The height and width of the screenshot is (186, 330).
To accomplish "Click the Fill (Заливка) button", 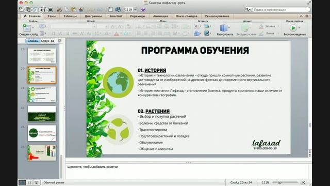I will tap(267, 26).
